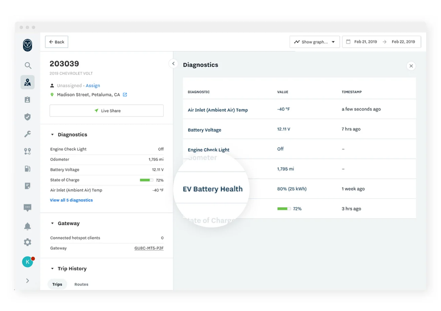Click the green location pin icon

click(x=52, y=95)
